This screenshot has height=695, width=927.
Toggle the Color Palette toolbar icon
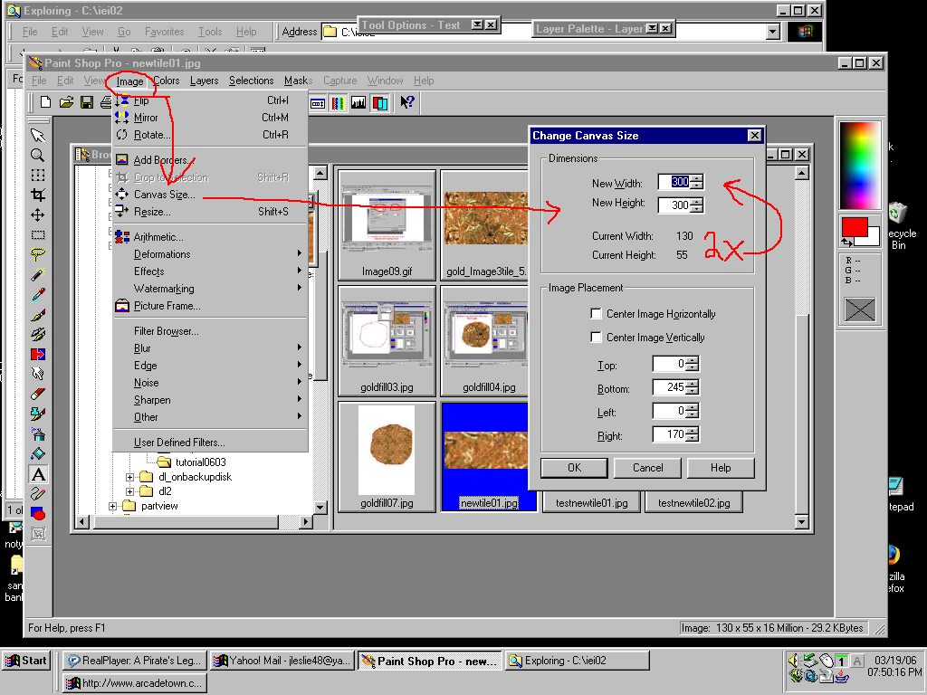tap(339, 103)
